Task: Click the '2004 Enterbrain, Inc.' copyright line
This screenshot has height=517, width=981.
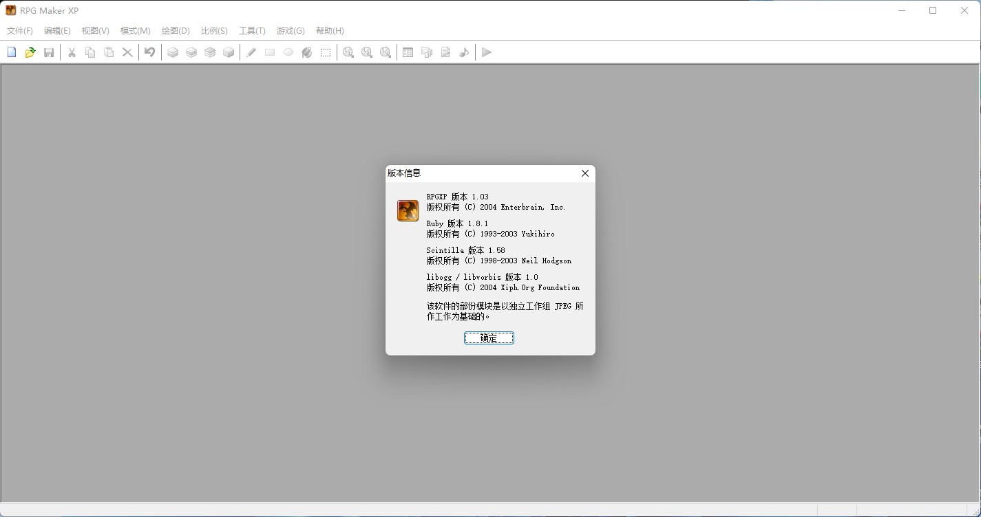Action: click(x=496, y=207)
